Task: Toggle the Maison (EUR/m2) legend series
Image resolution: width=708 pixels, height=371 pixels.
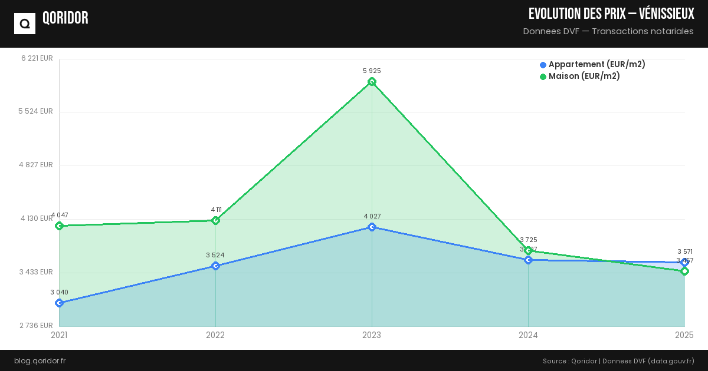Action: 584,77
